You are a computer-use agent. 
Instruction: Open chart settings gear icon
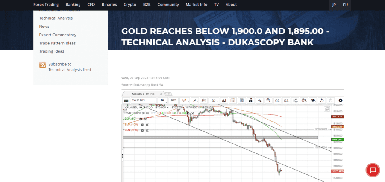[x=340, y=101]
